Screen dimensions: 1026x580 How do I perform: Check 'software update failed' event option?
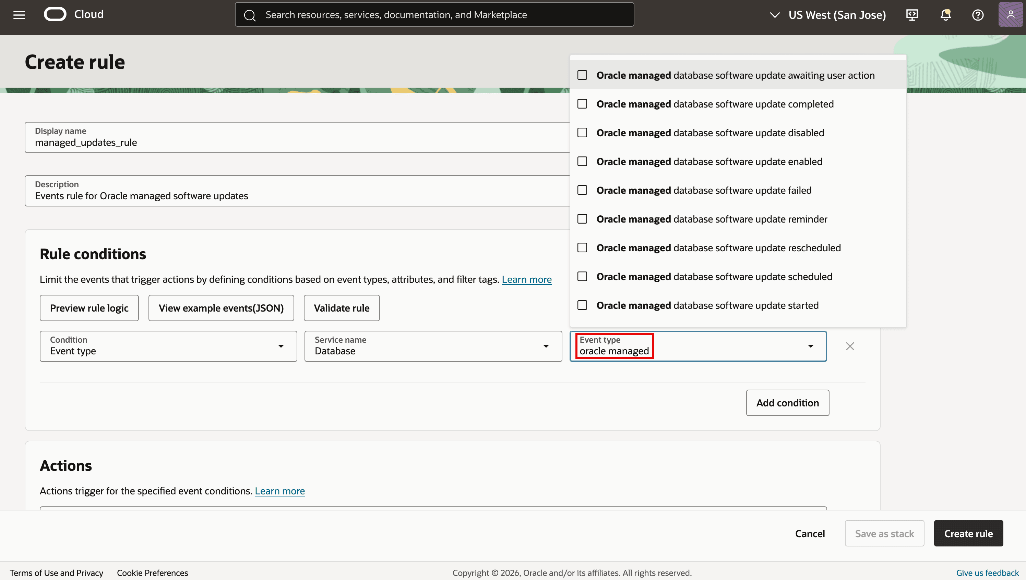(x=582, y=190)
